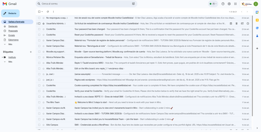Open the Google apps grid
Viewport: 261px width, 132px height.
(235, 4)
